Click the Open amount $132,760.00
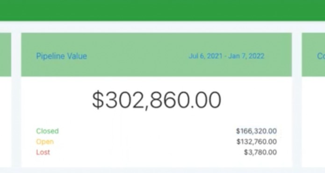325x173 pixels. click(x=257, y=142)
